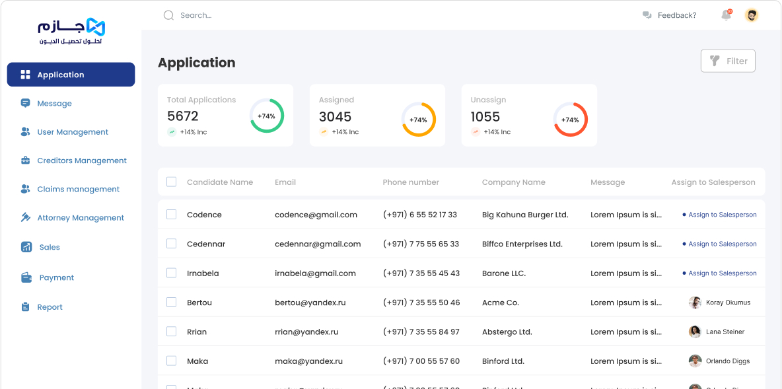Assign Irnabela to a salesperson
This screenshot has height=389, width=782.
(719, 273)
